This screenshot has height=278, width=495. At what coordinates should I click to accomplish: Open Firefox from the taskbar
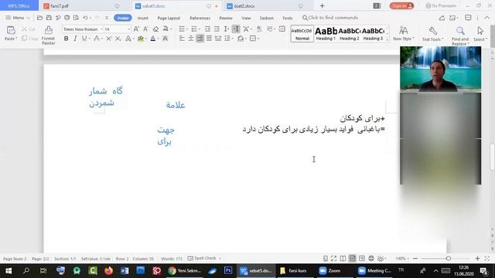pos(108,271)
